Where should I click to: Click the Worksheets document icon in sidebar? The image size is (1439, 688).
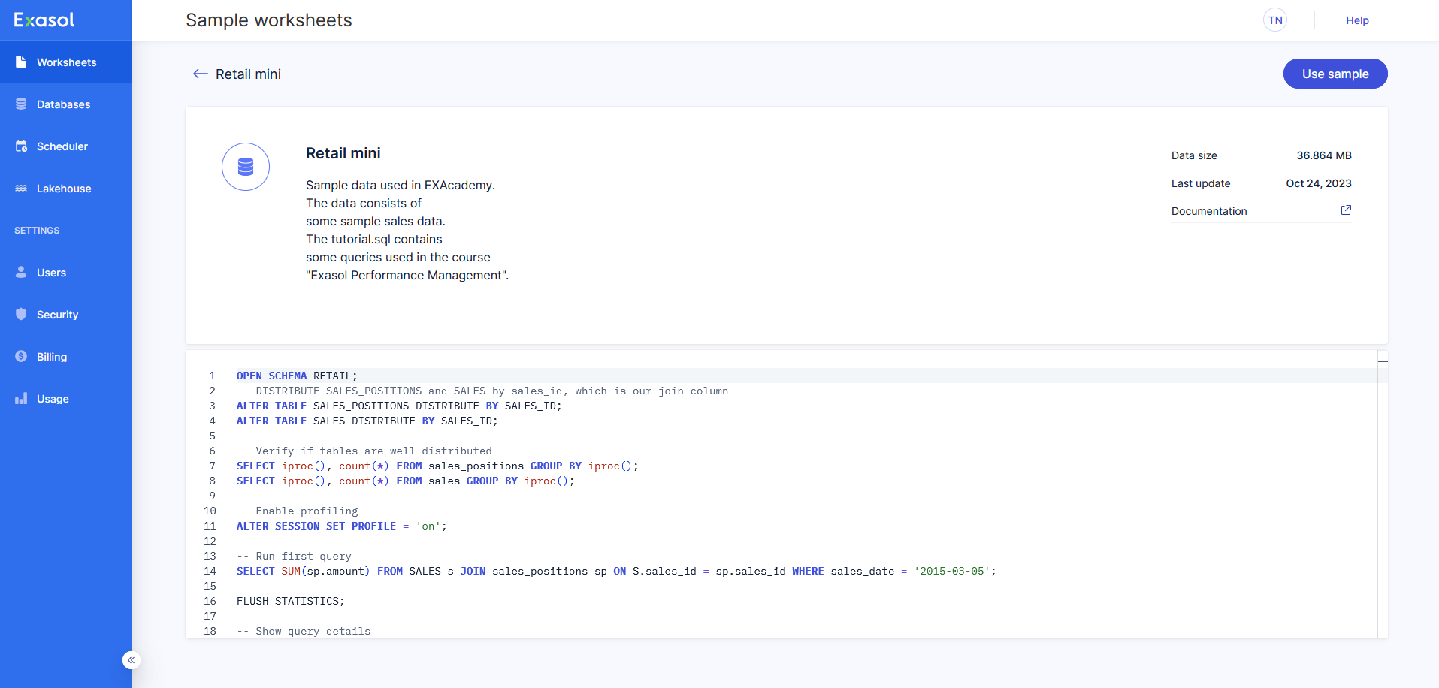click(x=21, y=62)
